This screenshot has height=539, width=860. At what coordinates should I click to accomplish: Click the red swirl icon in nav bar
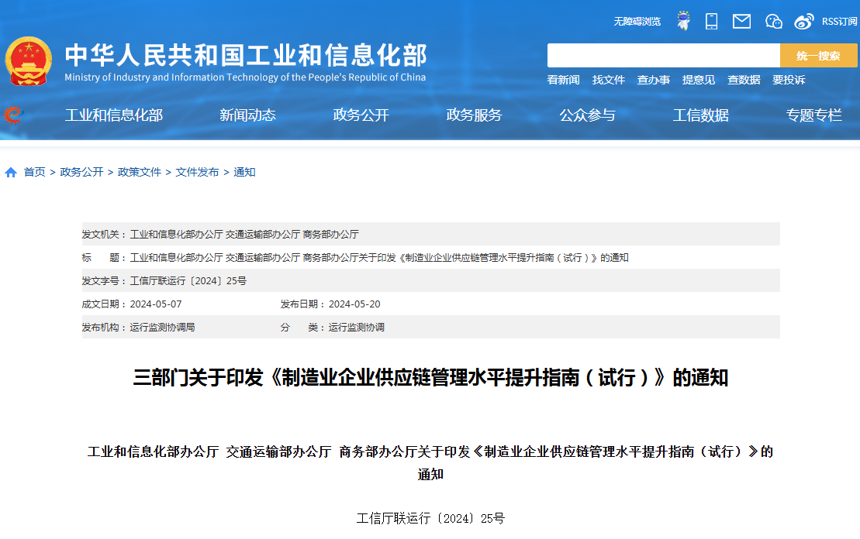pyautogui.click(x=13, y=115)
